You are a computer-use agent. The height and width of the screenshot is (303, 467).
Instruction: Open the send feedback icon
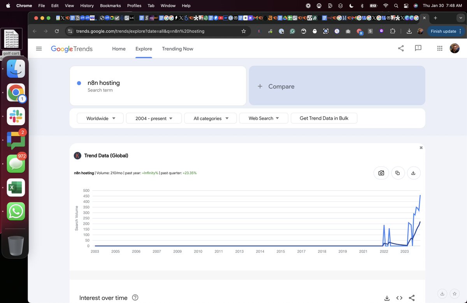point(418,48)
